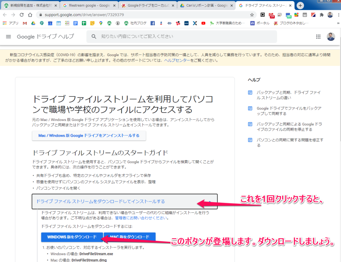Open the Chrome three-dot menu
Viewport: 341px width, 262px height.
pos(338,15)
